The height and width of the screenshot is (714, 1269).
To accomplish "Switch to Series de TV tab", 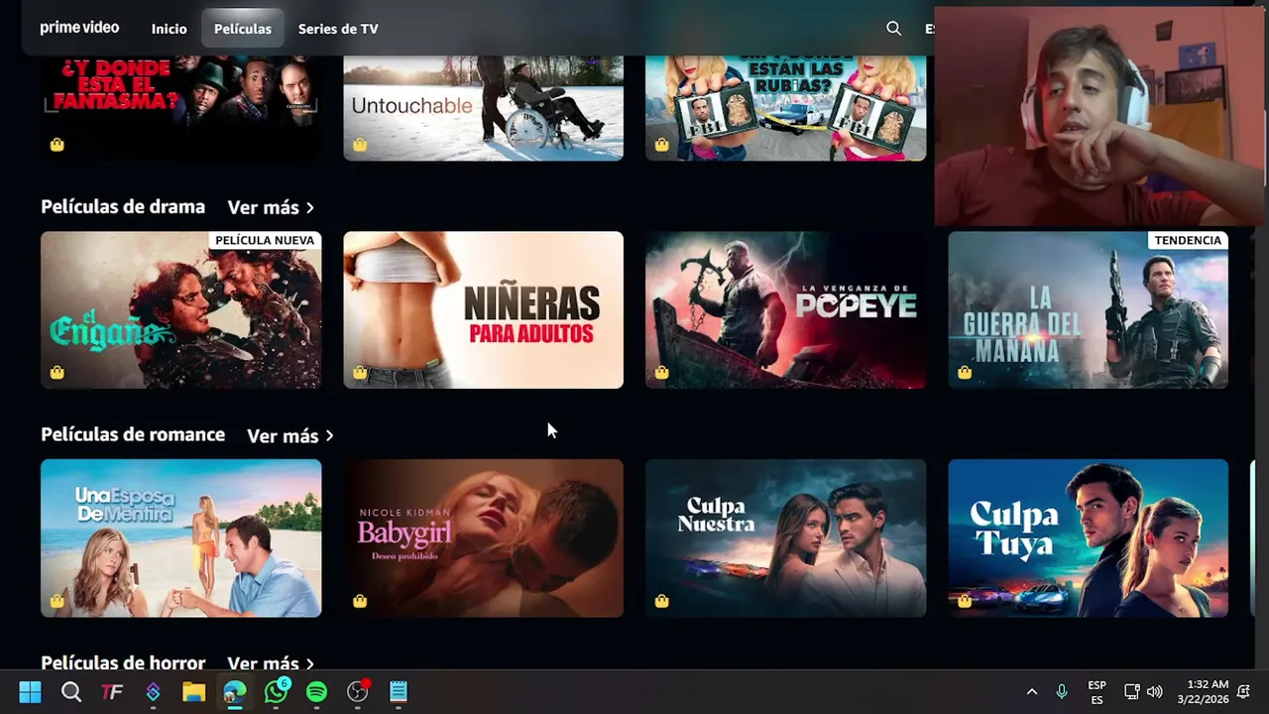I will [338, 29].
